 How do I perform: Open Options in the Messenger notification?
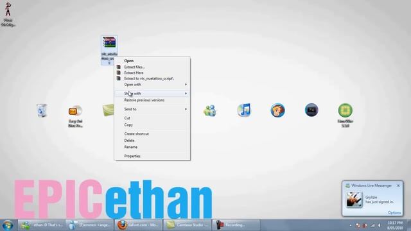[394, 212]
